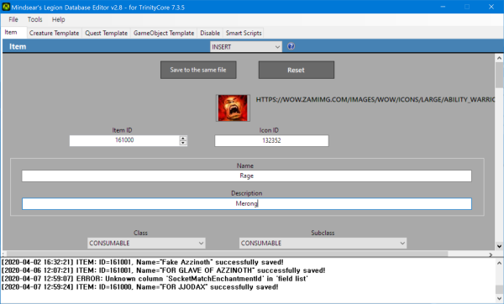
Task: Click the application logo in title bar
Action: tap(6, 7)
